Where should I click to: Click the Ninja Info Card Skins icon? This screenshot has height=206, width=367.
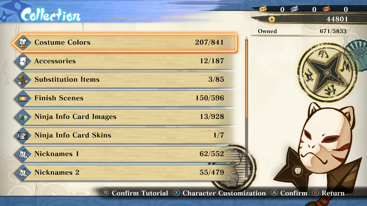coord(23,136)
